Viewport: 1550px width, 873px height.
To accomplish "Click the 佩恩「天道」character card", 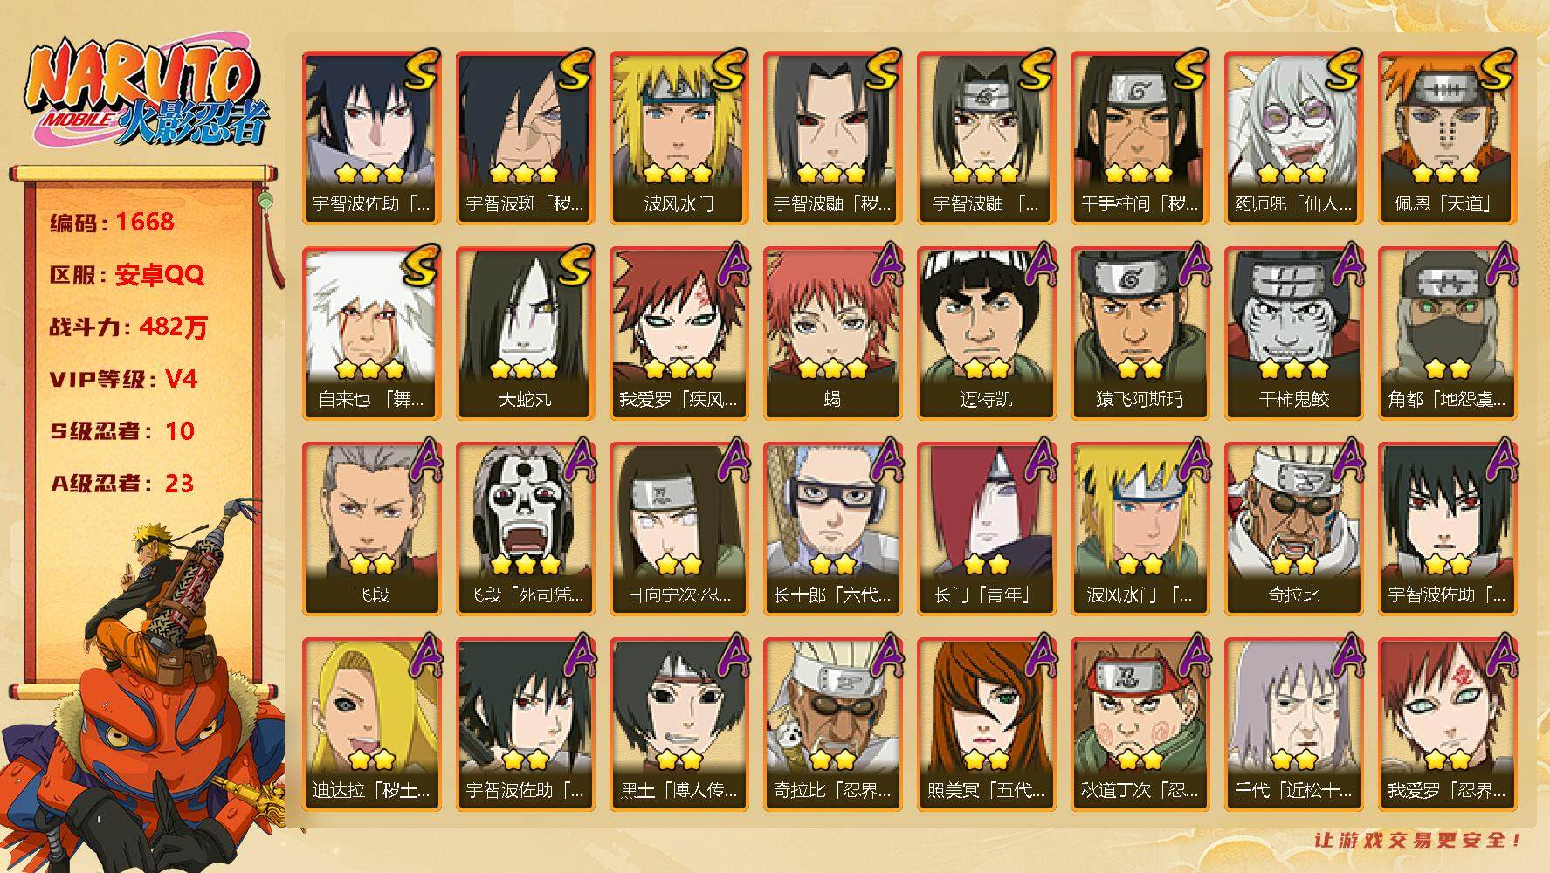I will (1447, 138).
